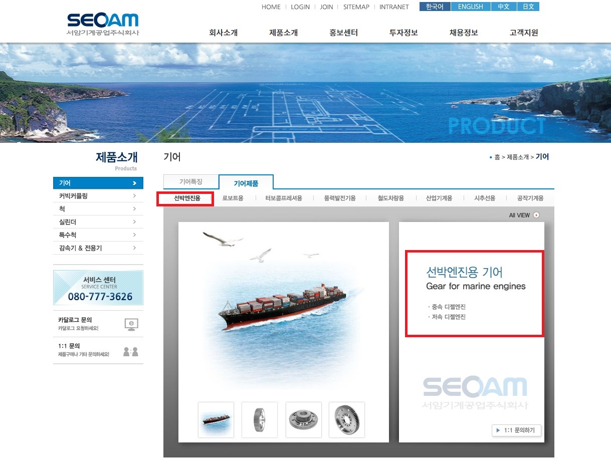Switch language to ENGLISH
Image resolution: width=611 pixels, height=464 pixels.
click(x=471, y=7)
